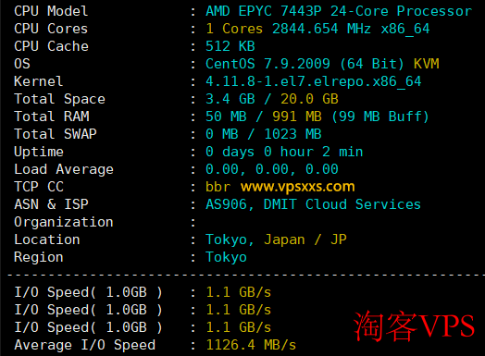The height and width of the screenshot is (356, 485).
Task: Click the (99 MB Buff) text
Action: click(x=380, y=117)
